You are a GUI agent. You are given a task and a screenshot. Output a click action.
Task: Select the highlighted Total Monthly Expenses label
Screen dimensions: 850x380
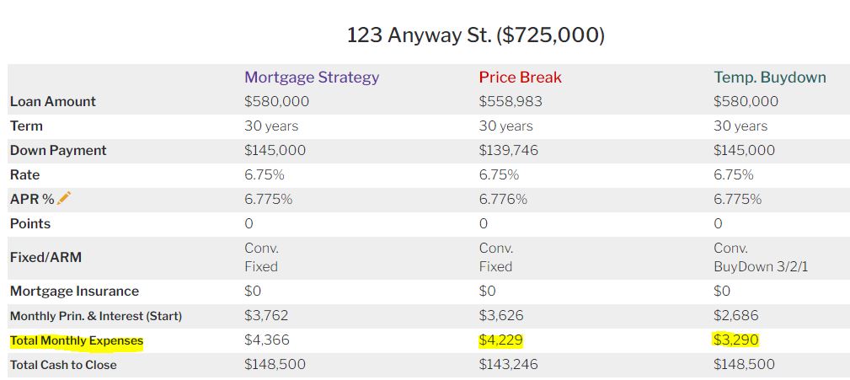click(77, 341)
